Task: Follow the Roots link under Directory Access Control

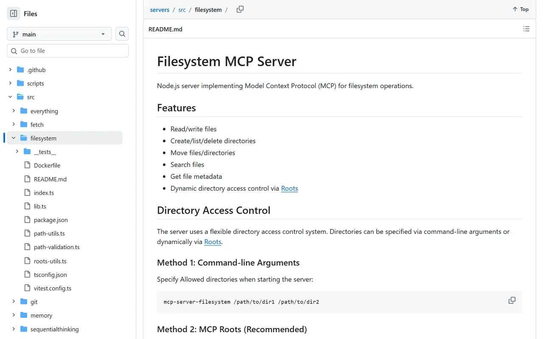Action: point(213,242)
